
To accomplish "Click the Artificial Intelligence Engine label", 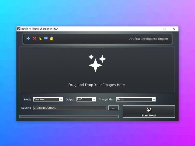I will 149,39.
